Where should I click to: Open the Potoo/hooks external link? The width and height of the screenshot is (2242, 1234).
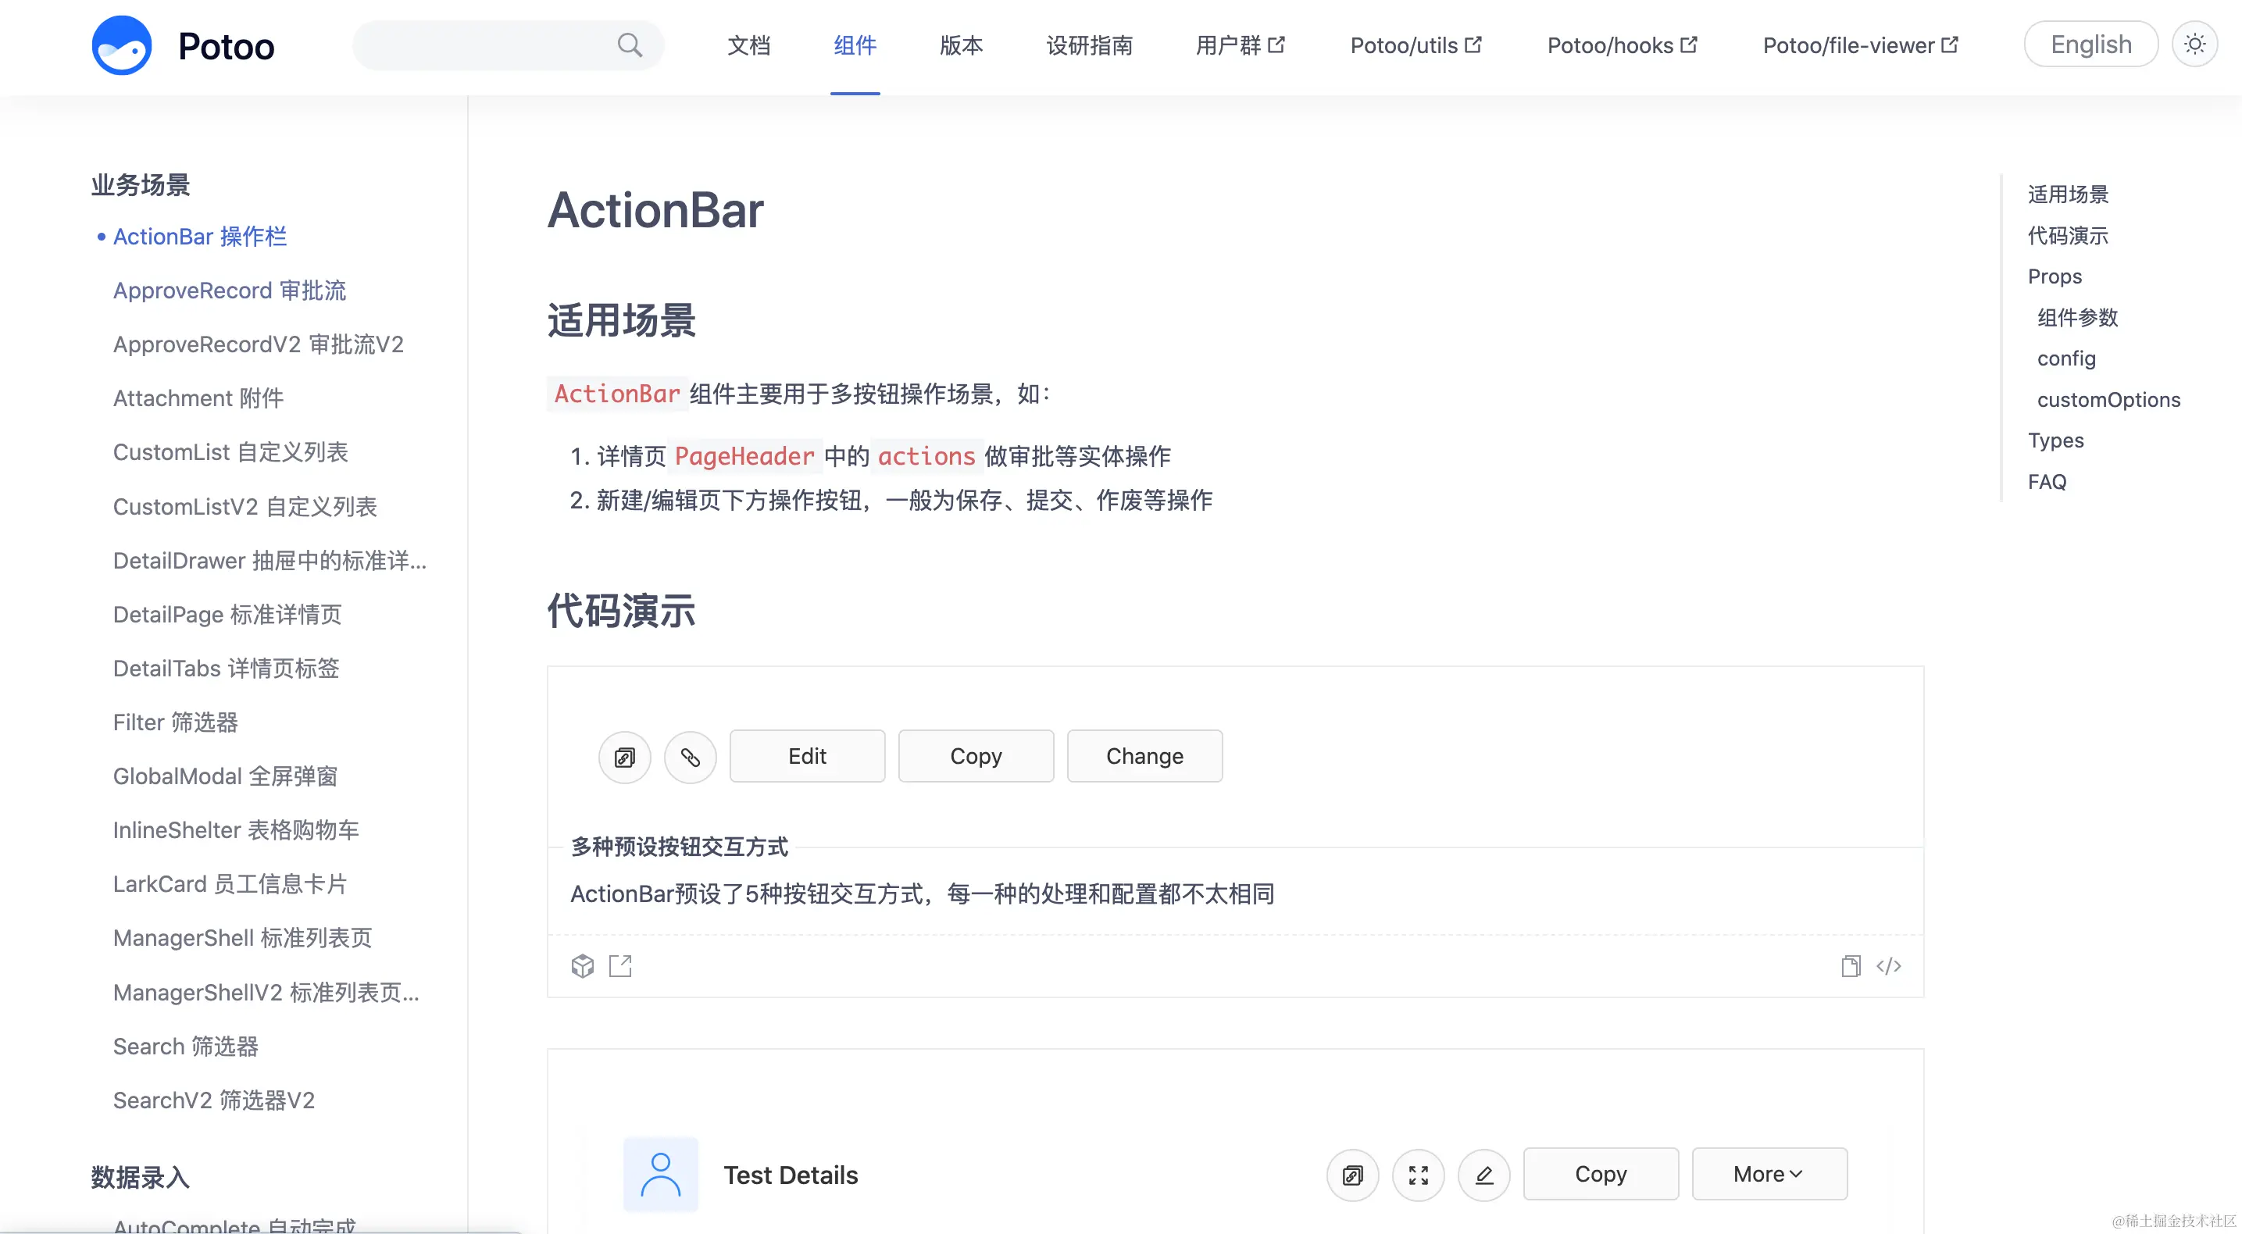coord(1623,45)
